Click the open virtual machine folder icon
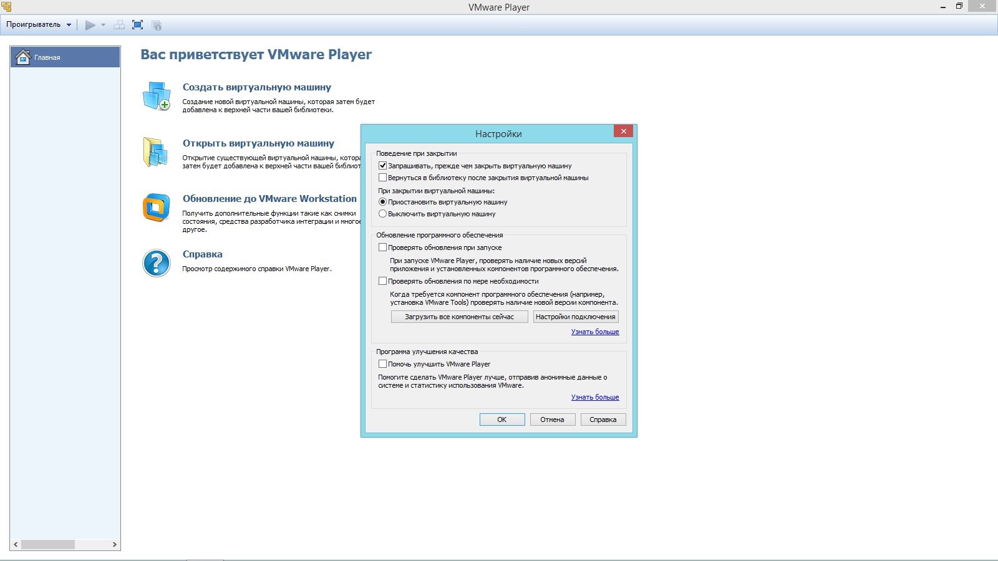 (156, 152)
